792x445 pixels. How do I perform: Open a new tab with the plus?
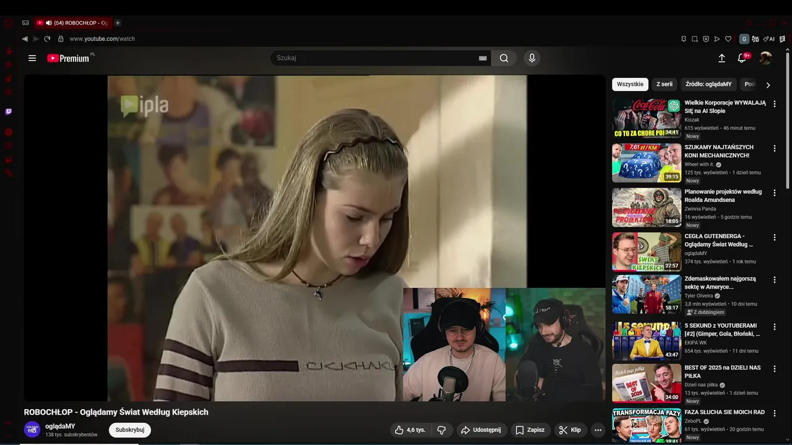[x=118, y=23]
